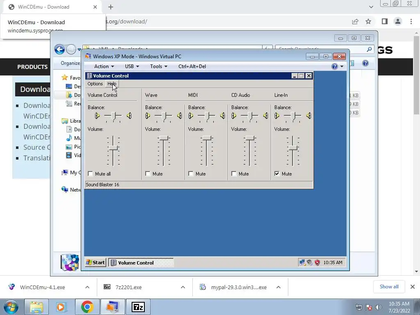Open the PRODUCTS menu on the website
Screen dimensions: 420x315
point(32,67)
